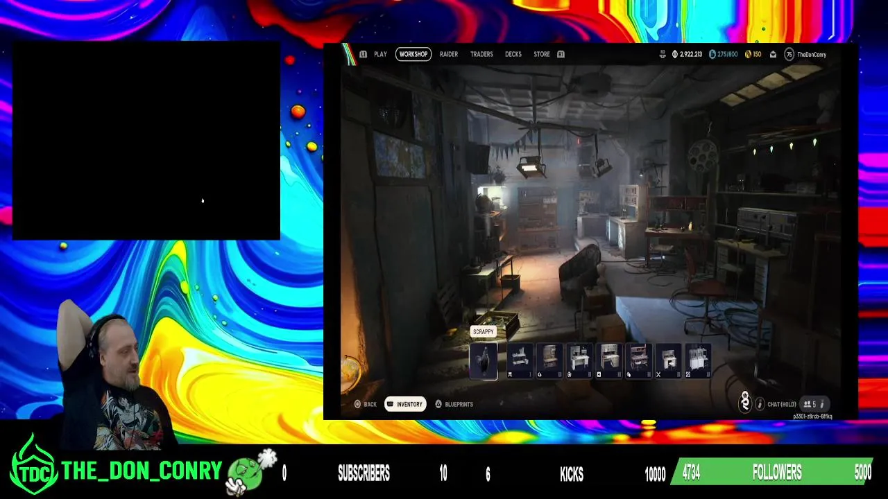Click the SUBSCRIBERS goal label
The image size is (888, 499).
(x=364, y=473)
